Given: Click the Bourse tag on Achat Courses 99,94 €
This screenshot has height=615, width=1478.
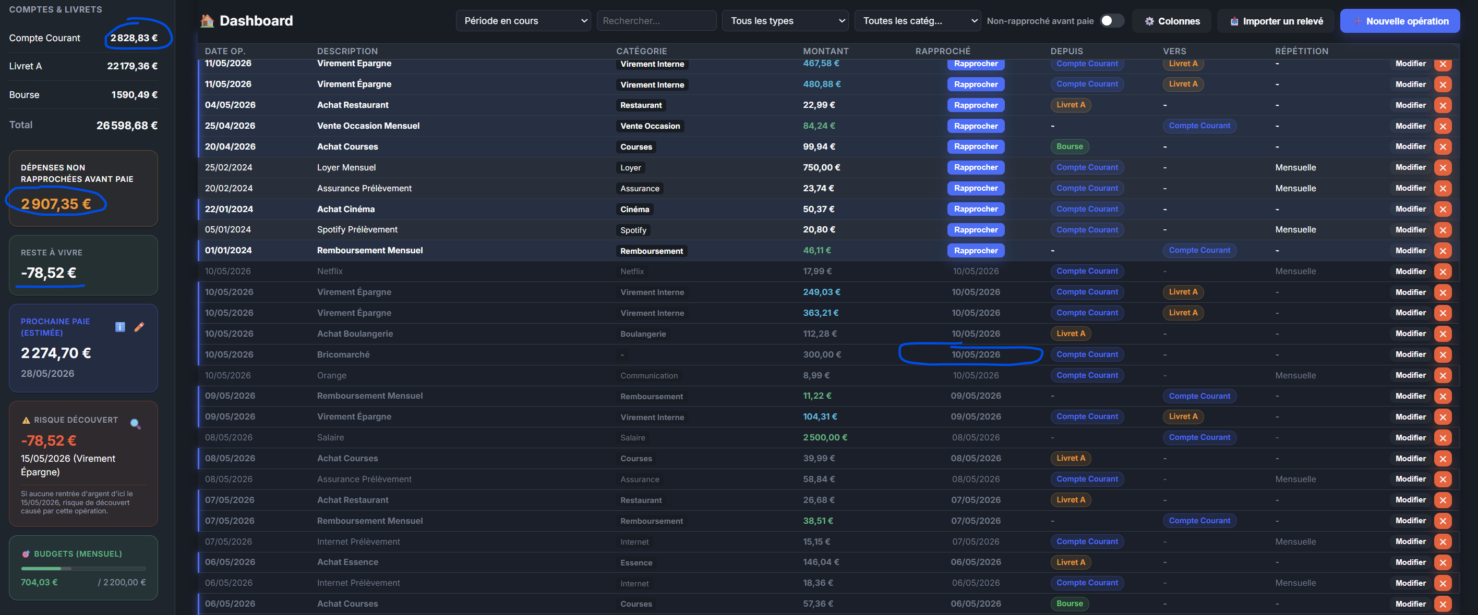Looking at the screenshot, I should click(1070, 147).
